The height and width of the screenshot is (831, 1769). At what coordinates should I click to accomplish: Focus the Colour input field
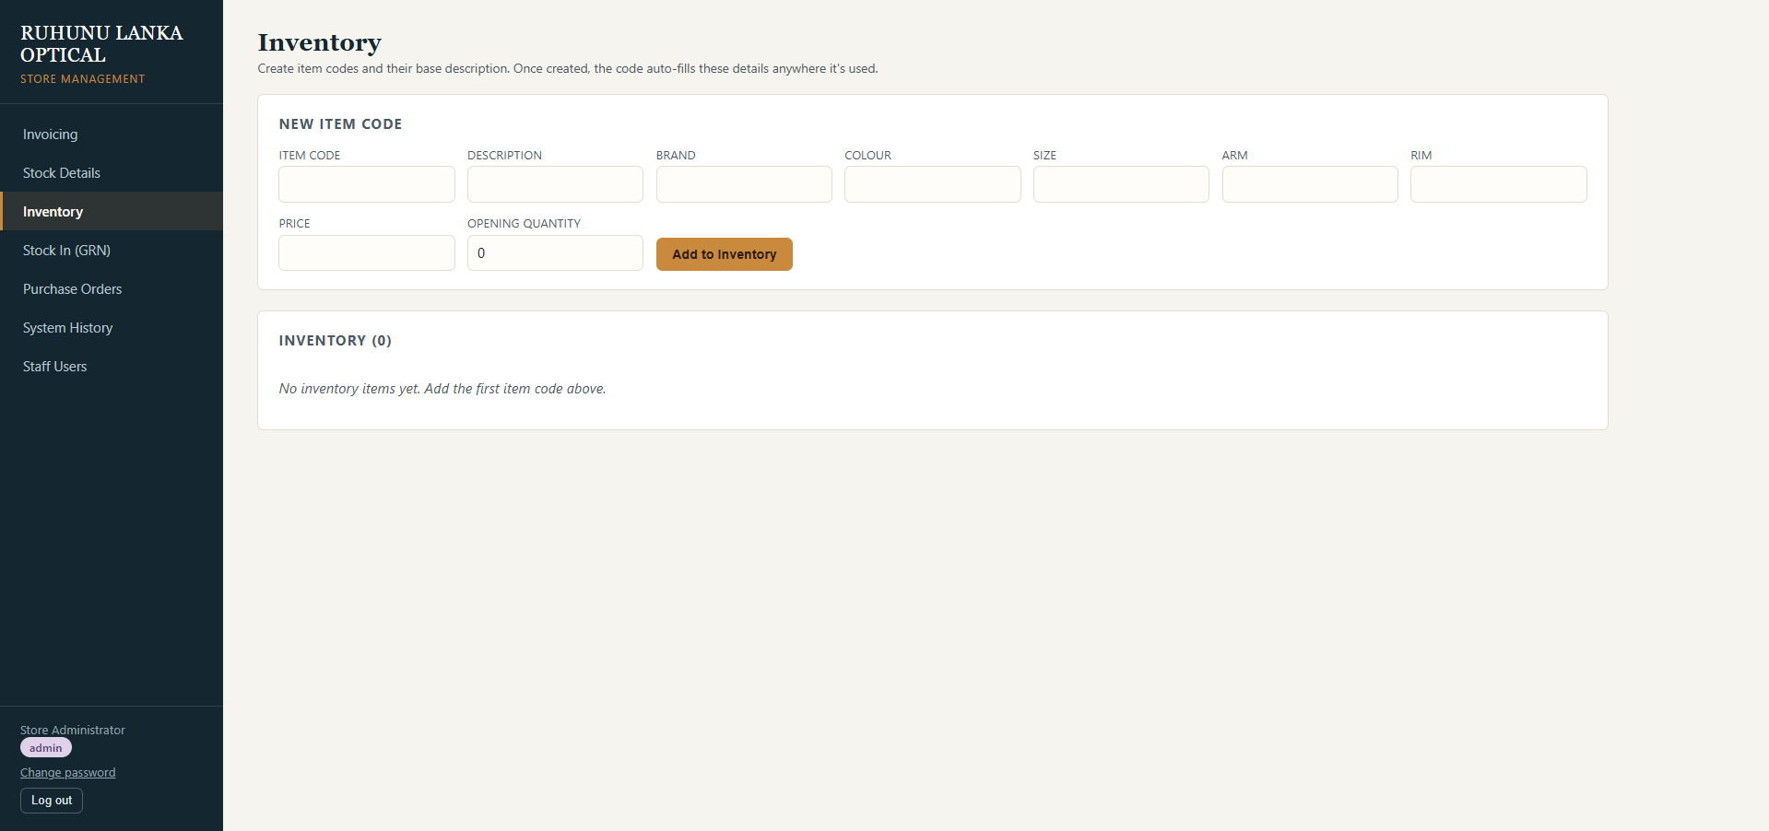coord(933,184)
